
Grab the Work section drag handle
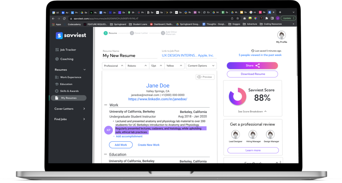point(105,105)
